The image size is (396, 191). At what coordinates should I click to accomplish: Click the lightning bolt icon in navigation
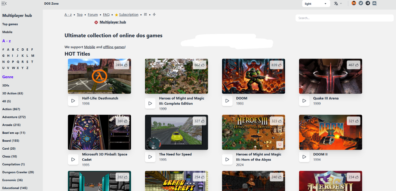point(154,14)
